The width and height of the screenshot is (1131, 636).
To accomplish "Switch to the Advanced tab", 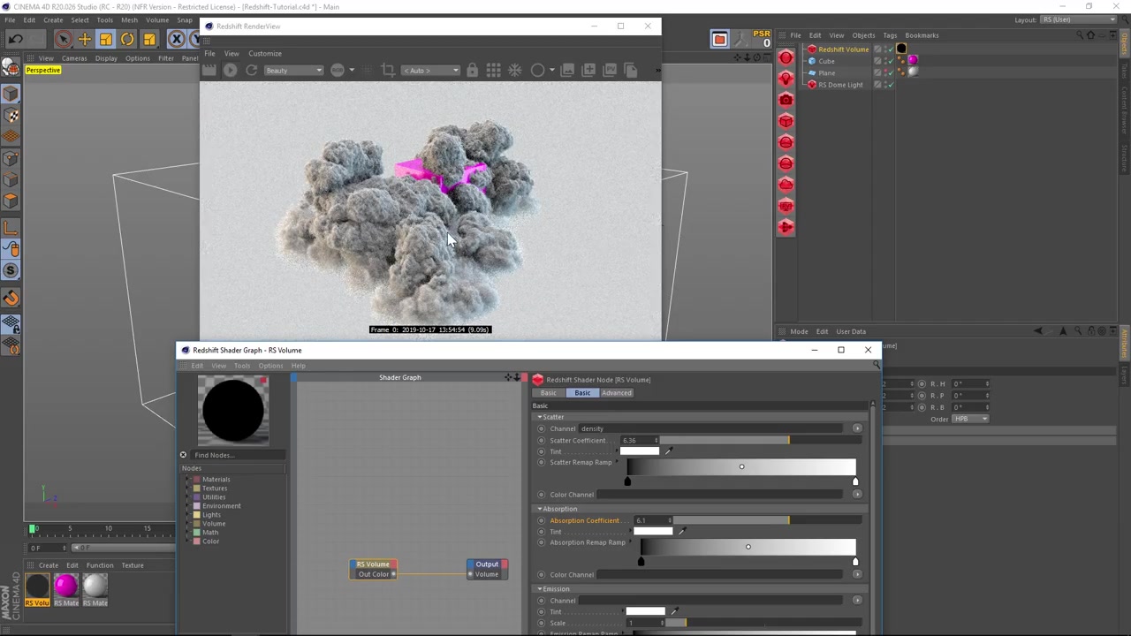I will (617, 393).
